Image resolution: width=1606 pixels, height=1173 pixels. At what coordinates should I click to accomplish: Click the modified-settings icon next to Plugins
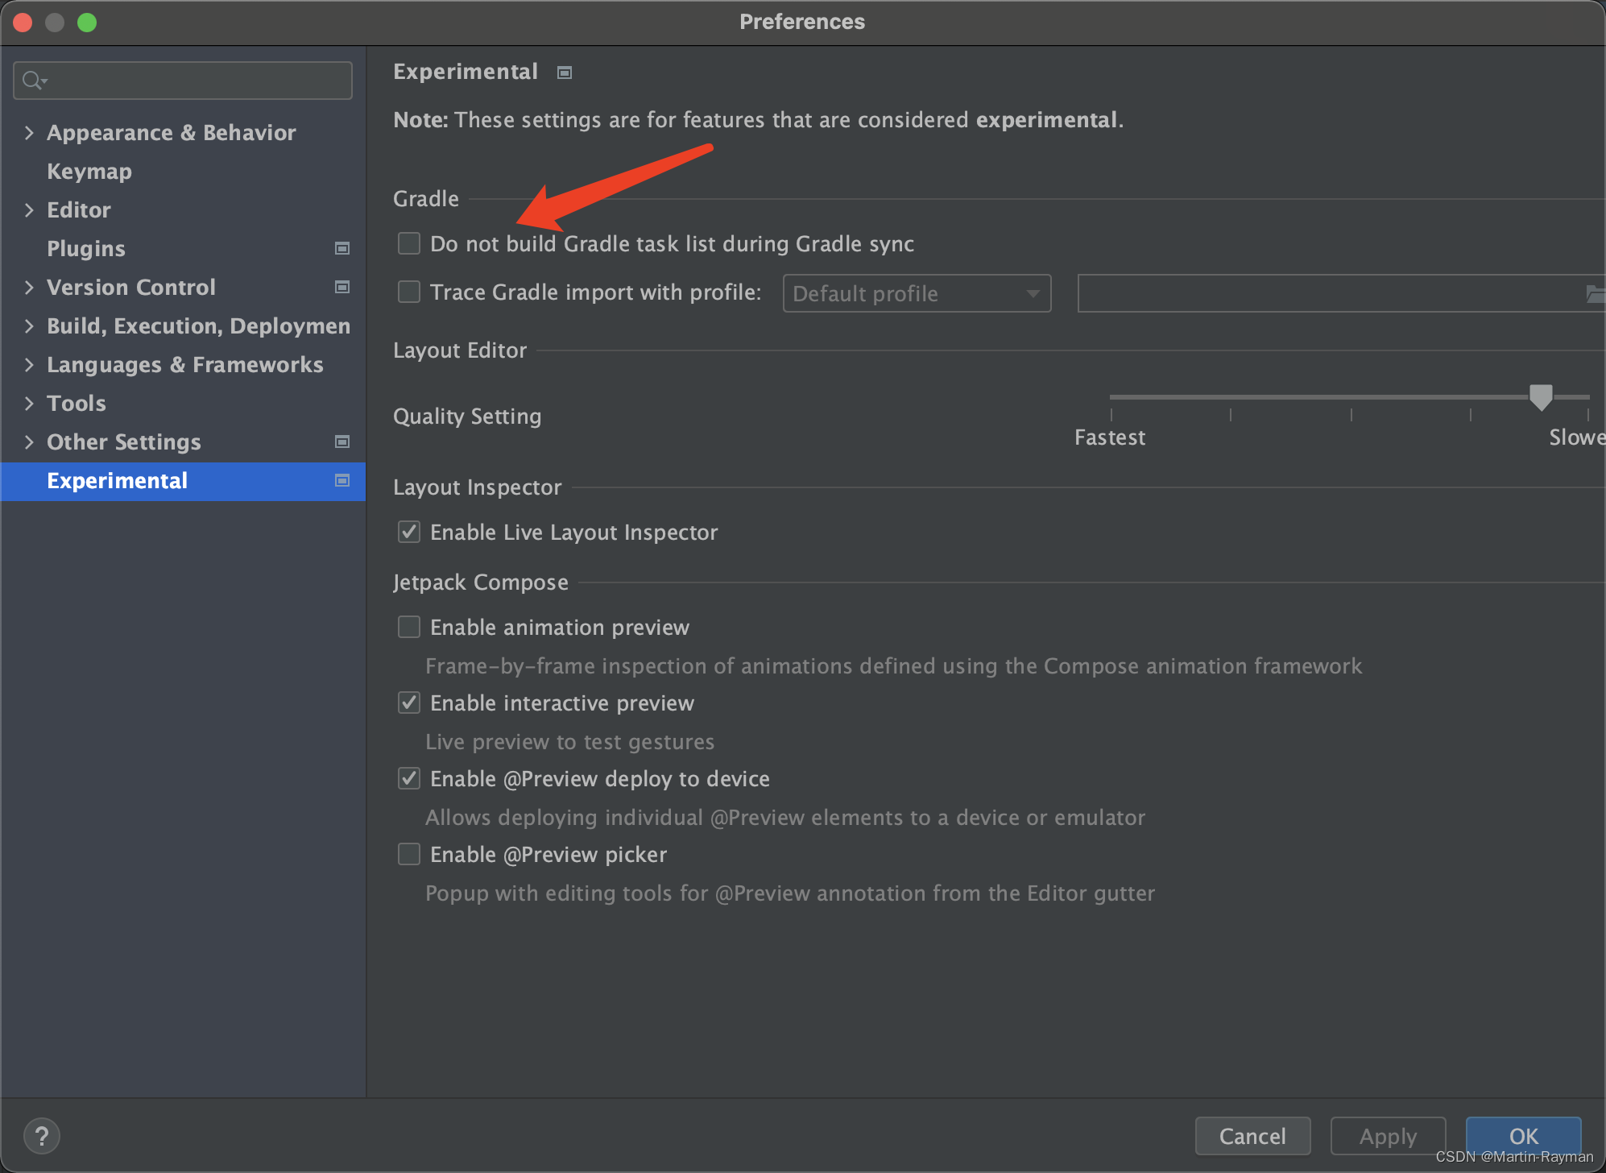(341, 248)
